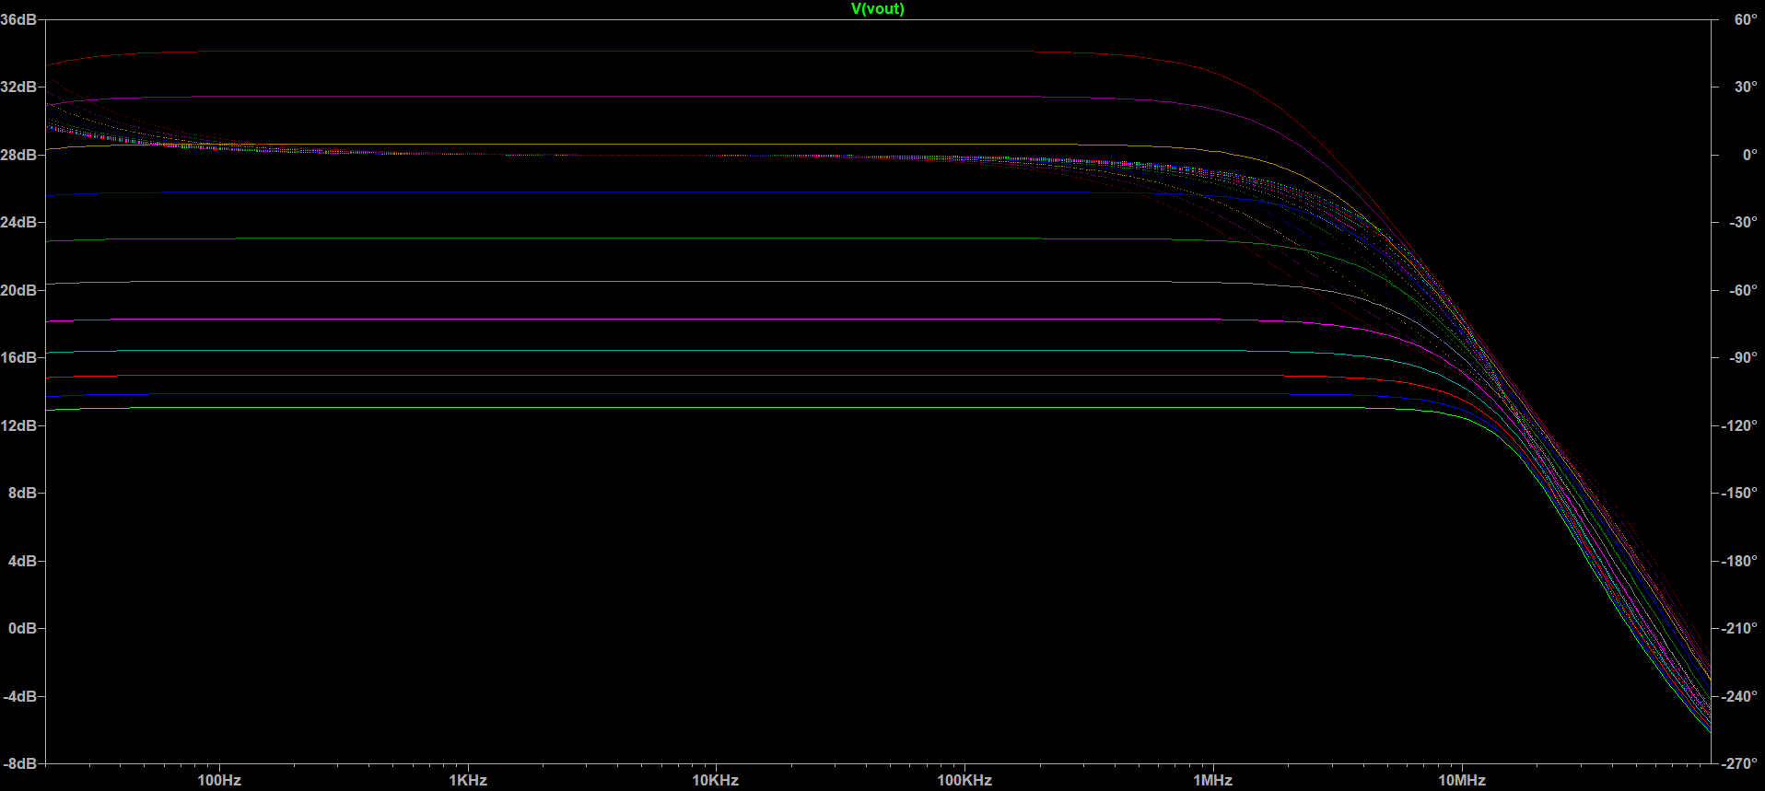
Task: Click the -180° phase axis label
Action: 1739,561
